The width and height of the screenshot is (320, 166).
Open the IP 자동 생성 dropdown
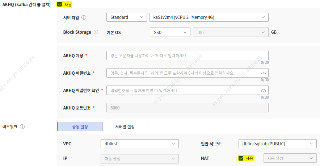139,158
